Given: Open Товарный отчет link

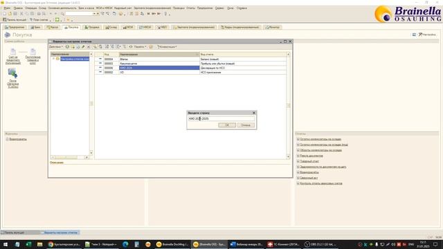Looking at the screenshot, I should pos(309,161).
